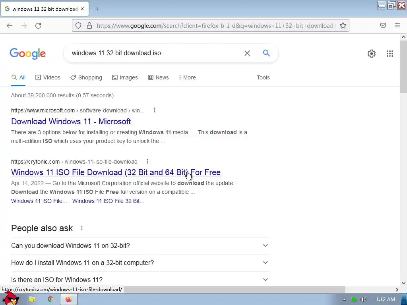
Task: Open options dots beside the crytonic.com result
Action: (147, 161)
